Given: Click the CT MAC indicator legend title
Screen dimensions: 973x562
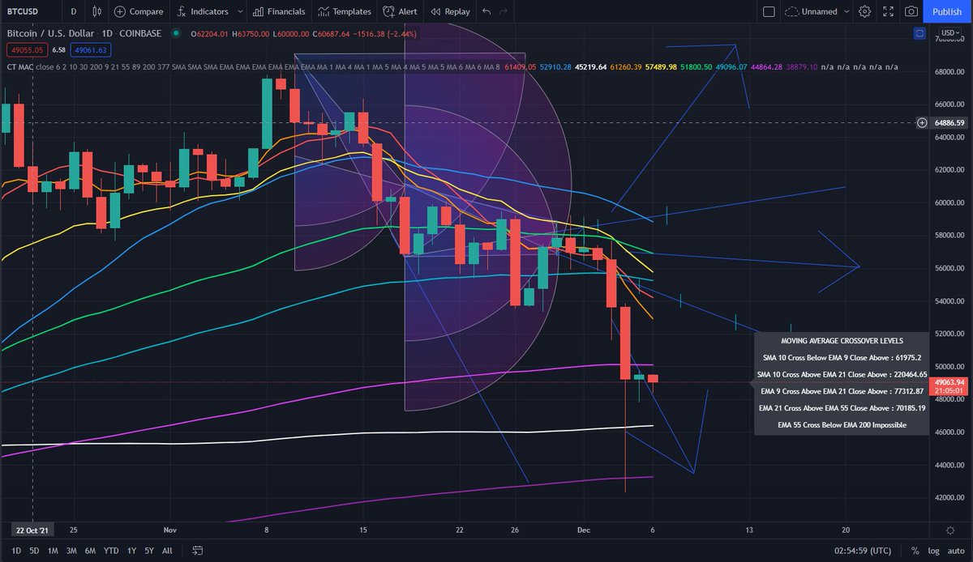Looking at the screenshot, I should (22, 67).
